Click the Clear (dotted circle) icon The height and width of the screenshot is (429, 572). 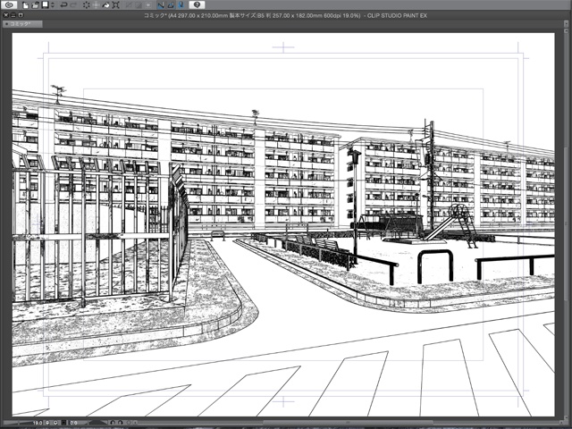[x=87, y=5]
